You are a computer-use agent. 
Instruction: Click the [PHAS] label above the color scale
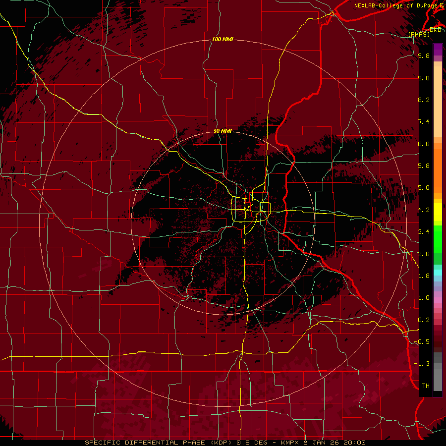(419, 34)
